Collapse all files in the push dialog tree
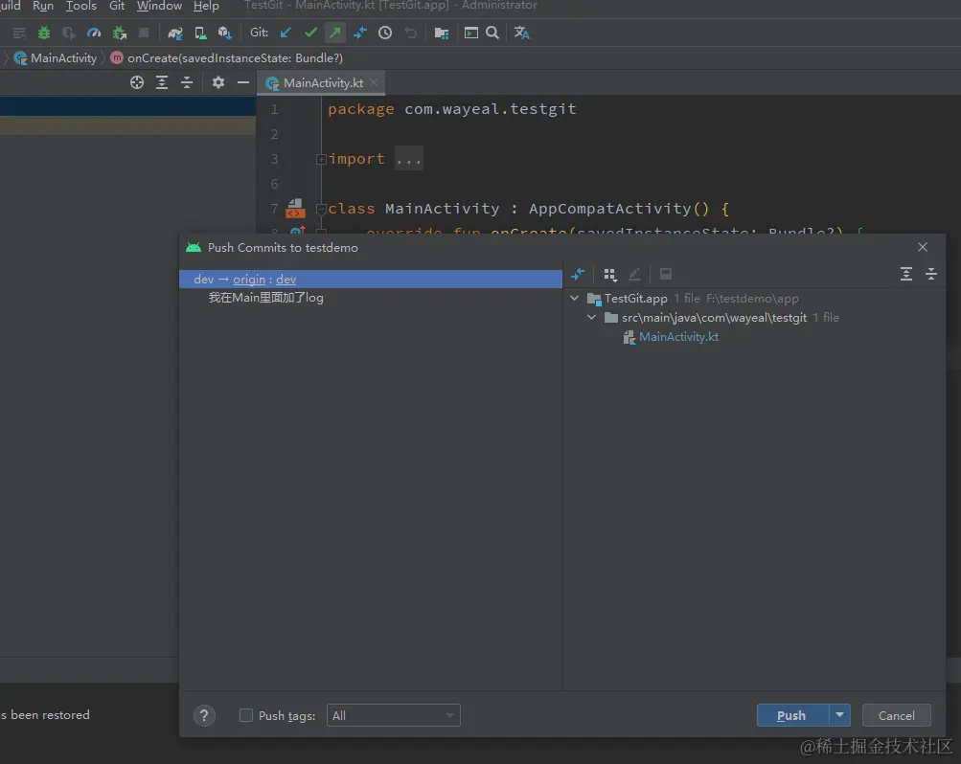 (930, 275)
